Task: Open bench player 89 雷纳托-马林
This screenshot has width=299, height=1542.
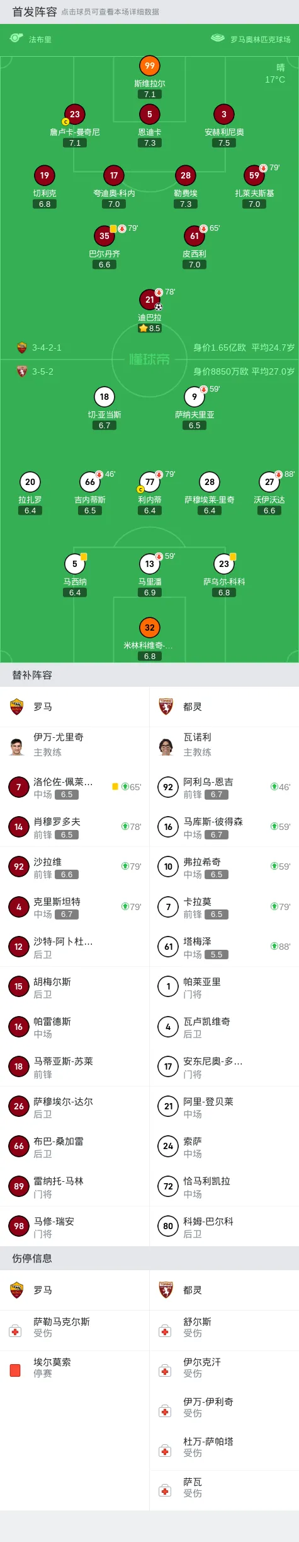Action: pyautogui.click(x=75, y=1186)
